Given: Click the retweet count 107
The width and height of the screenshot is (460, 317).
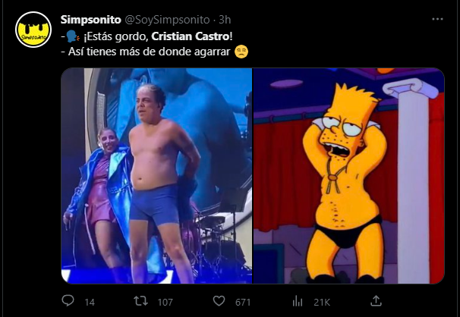Looking at the screenshot, I should click(165, 302).
